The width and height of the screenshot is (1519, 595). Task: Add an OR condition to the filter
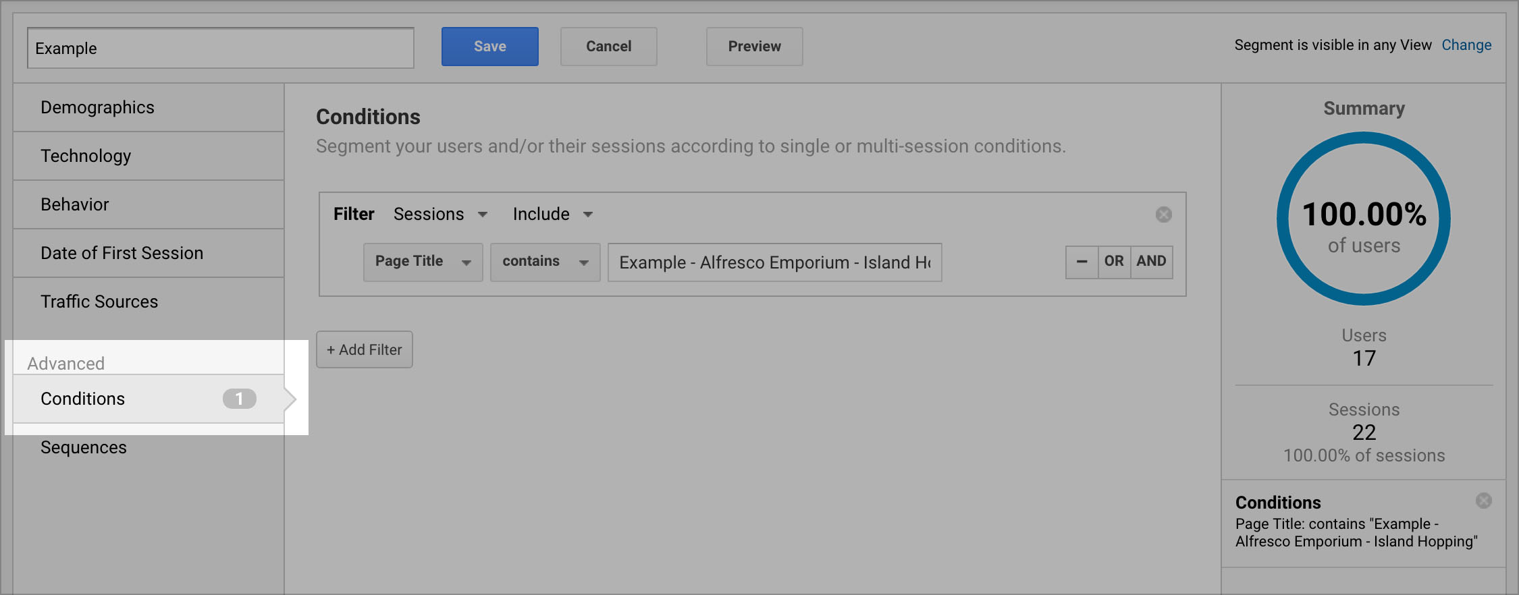1114,262
